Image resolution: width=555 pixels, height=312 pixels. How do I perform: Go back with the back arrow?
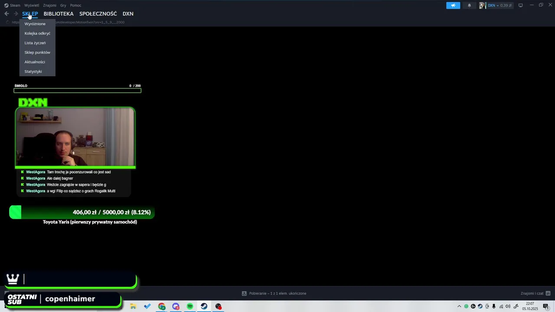click(x=7, y=14)
